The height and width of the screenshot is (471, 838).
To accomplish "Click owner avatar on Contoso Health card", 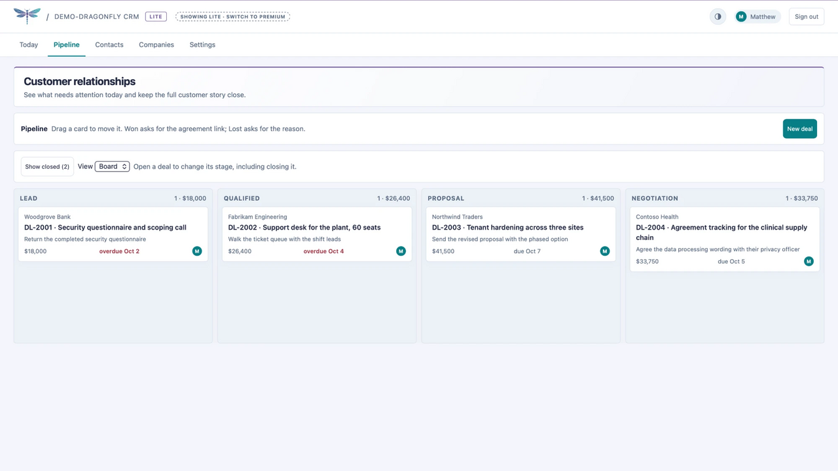I will click(x=809, y=262).
